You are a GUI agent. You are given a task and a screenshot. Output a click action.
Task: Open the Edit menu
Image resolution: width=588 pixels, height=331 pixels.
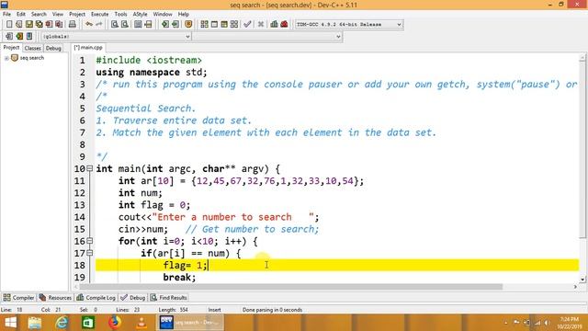pos(21,15)
